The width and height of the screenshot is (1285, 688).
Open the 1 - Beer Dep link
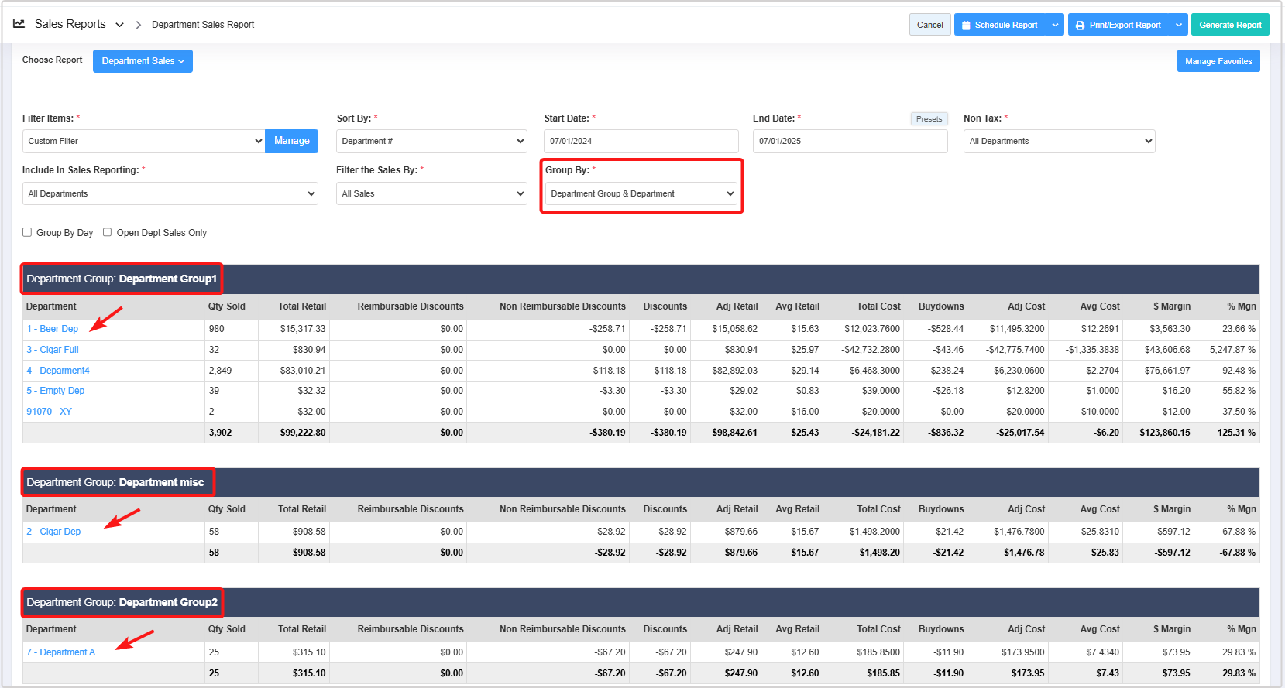tap(53, 329)
